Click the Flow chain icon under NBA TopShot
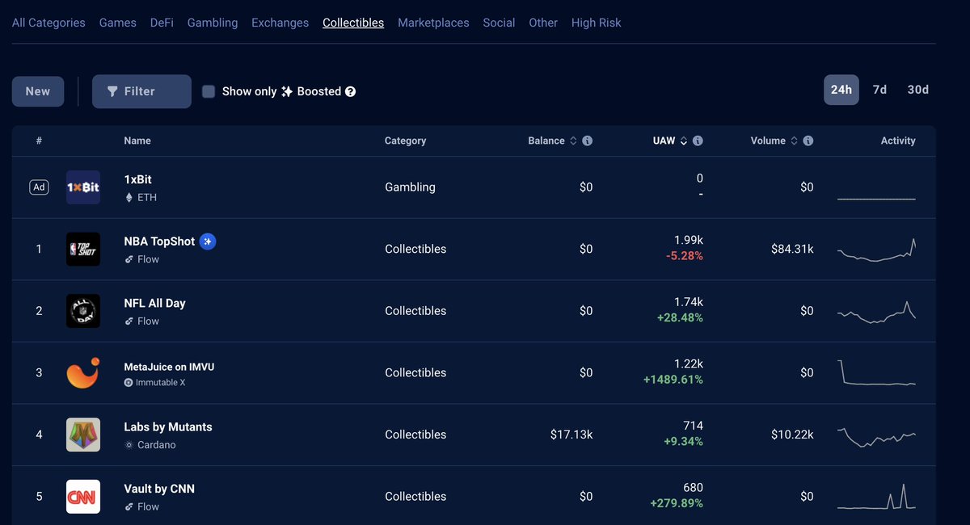This screenshot has height=525, width=970. pos(129,260)
